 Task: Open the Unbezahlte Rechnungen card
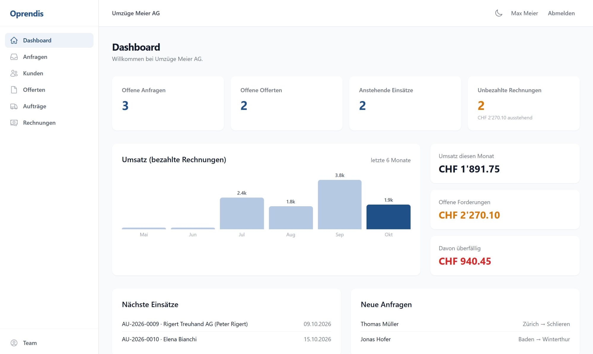(524, 103)
